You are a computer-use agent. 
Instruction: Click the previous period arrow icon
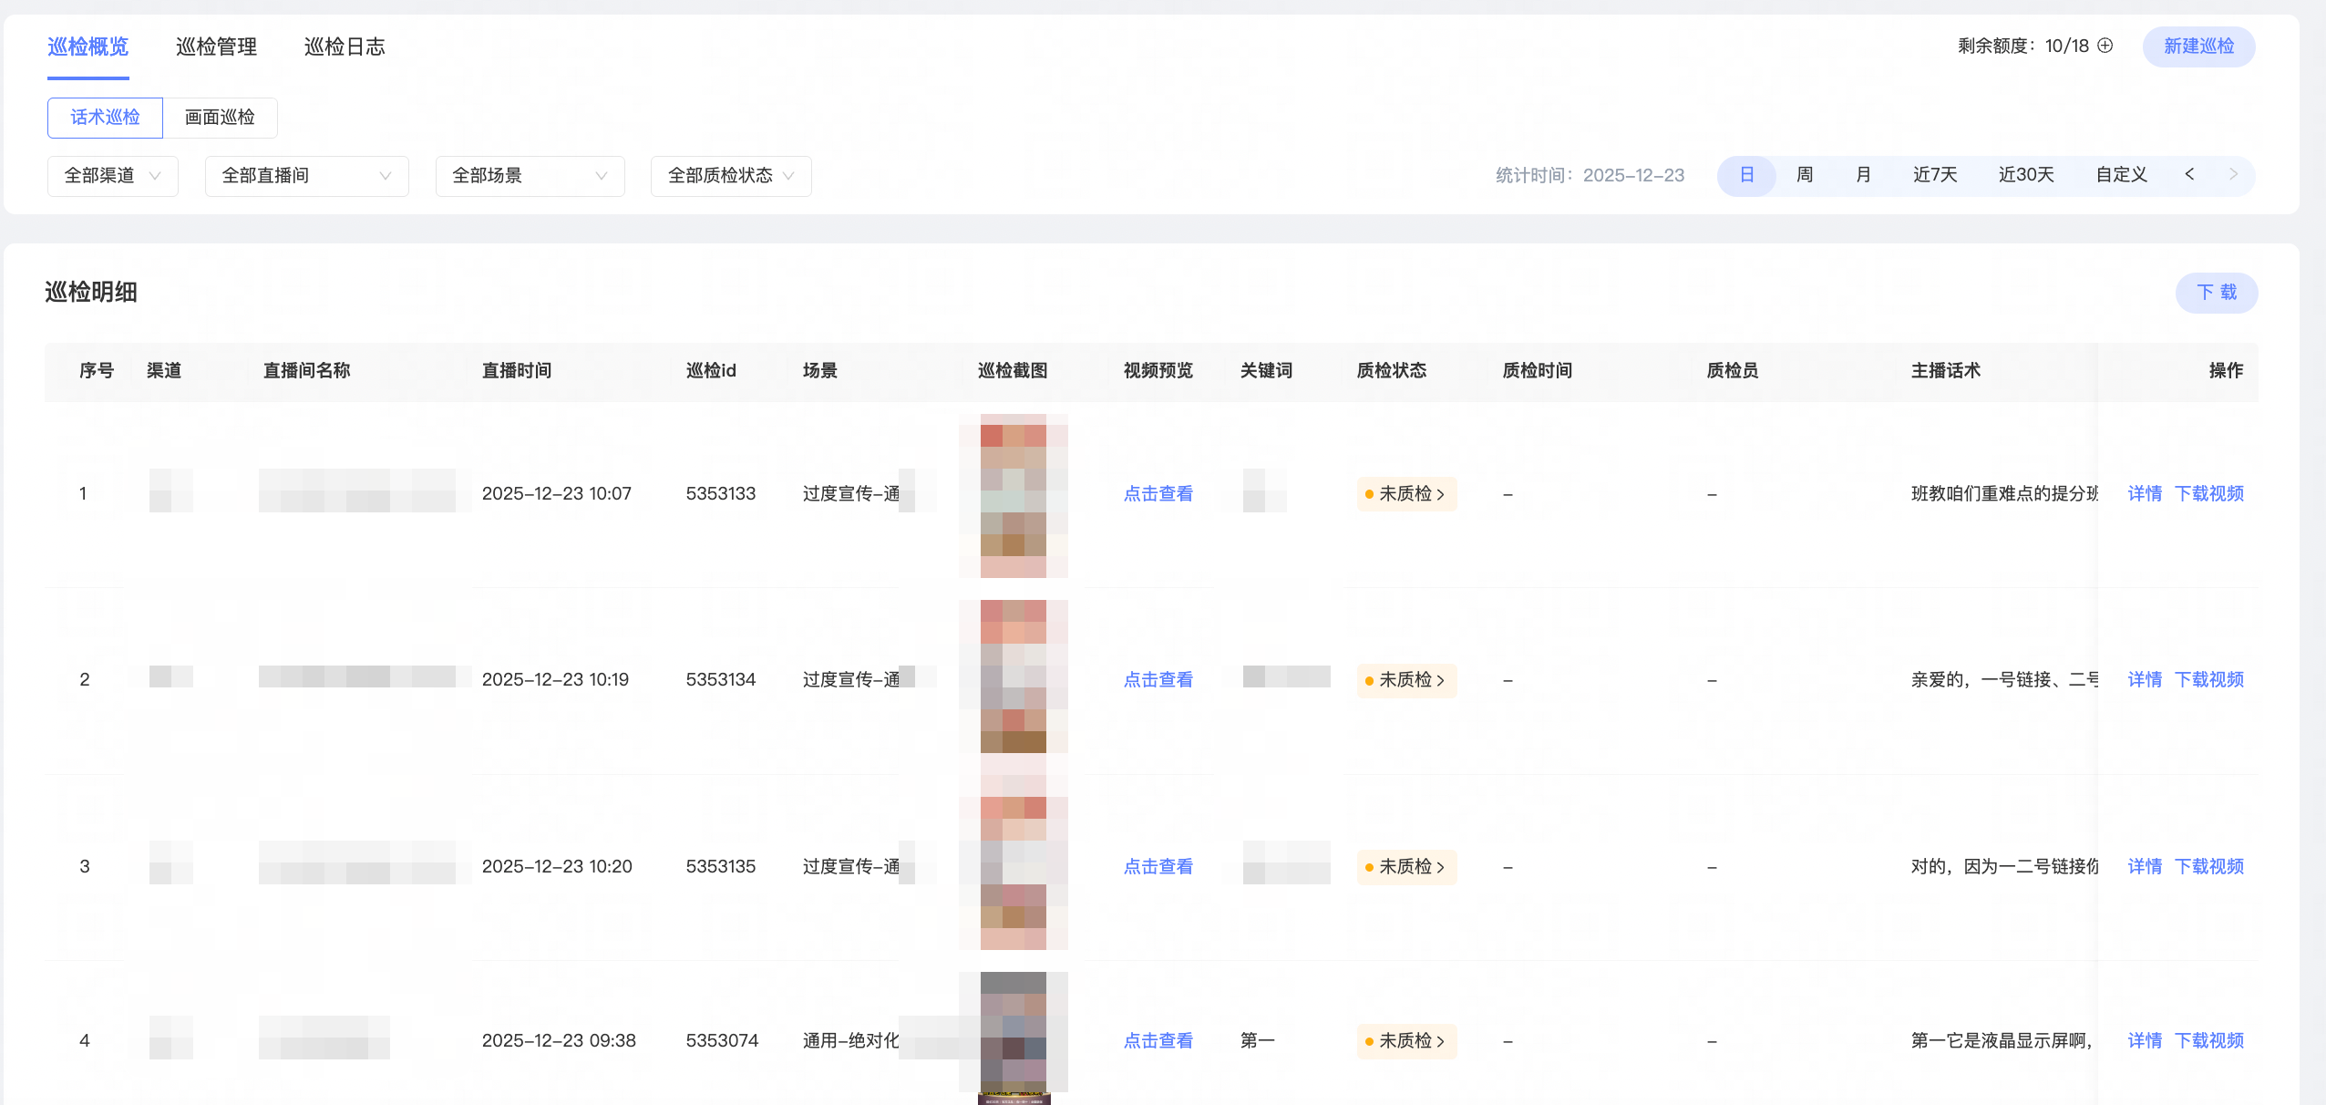pyautogui.click(x=2189, y=174)
